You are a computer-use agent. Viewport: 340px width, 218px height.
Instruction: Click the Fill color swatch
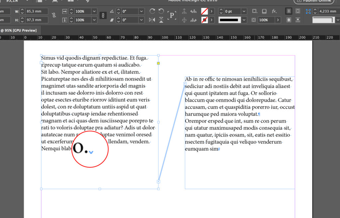tap(205, 11)
